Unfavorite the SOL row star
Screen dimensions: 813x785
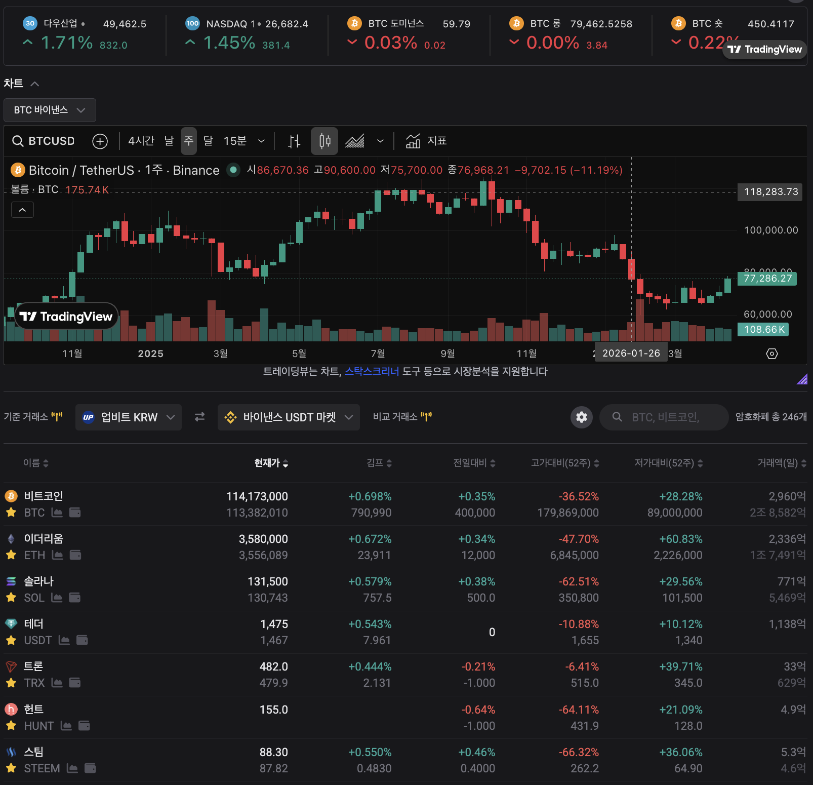click(11, 598)
